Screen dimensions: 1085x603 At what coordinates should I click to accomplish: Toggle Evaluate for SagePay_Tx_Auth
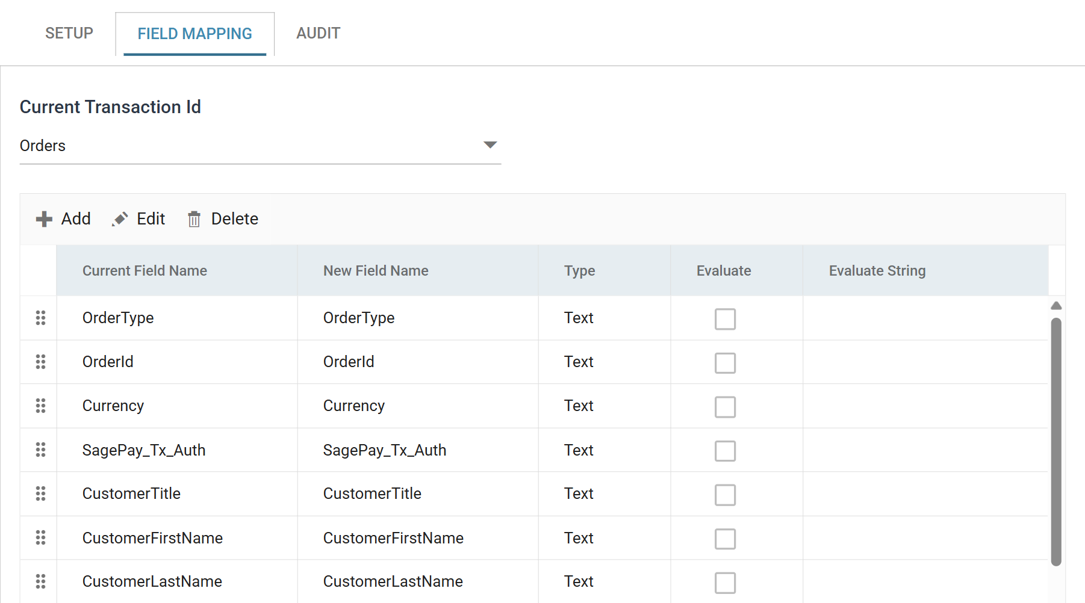725,451
